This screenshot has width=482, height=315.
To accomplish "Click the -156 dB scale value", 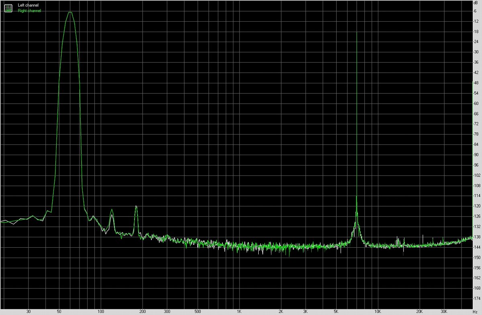I will pos(477,268).
